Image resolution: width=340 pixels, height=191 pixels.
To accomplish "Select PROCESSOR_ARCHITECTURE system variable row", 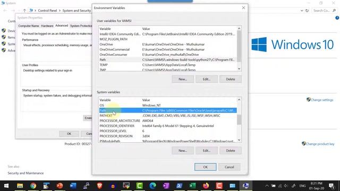I will click(x=168, y=120).
